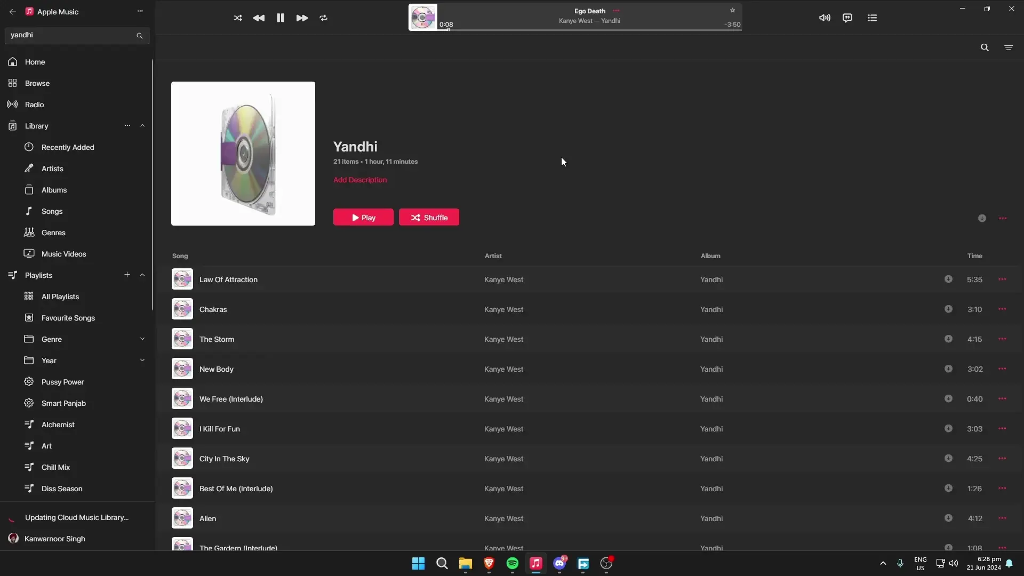Click the search magnifier above the playlist
Image resolution: width=1024 pixels, height=576 pixels.
point(985,47)
